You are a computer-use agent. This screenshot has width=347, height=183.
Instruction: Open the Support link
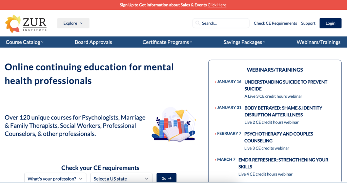pyautogui.click(x=308, y=23)
